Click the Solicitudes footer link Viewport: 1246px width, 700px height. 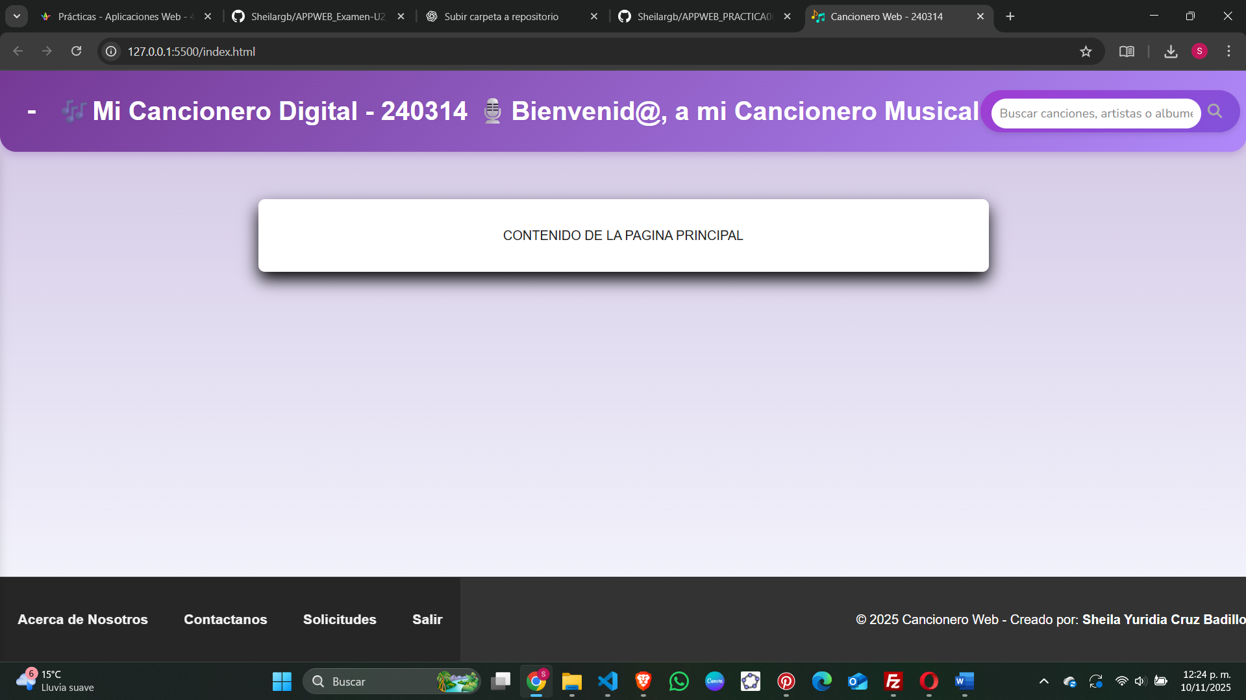tap(340, 620)
